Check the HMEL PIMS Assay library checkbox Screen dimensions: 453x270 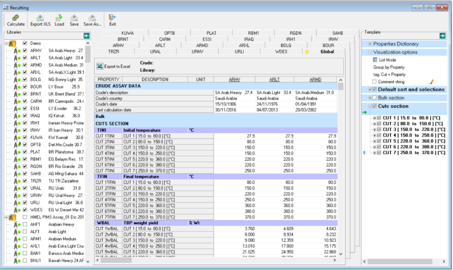(25, 217)
